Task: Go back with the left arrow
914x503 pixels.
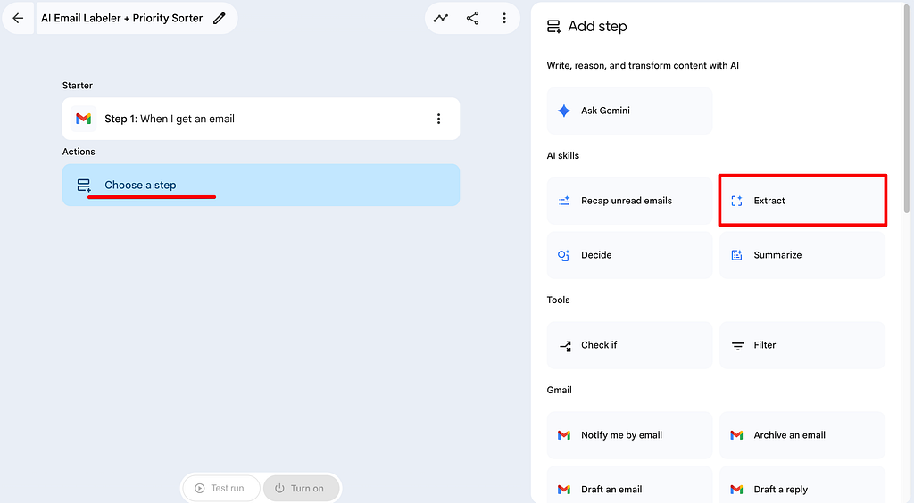Action: [18, 18]
